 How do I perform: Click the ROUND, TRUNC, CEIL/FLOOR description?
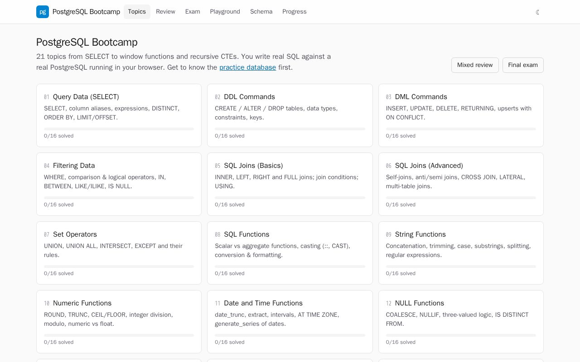[108, 319]
